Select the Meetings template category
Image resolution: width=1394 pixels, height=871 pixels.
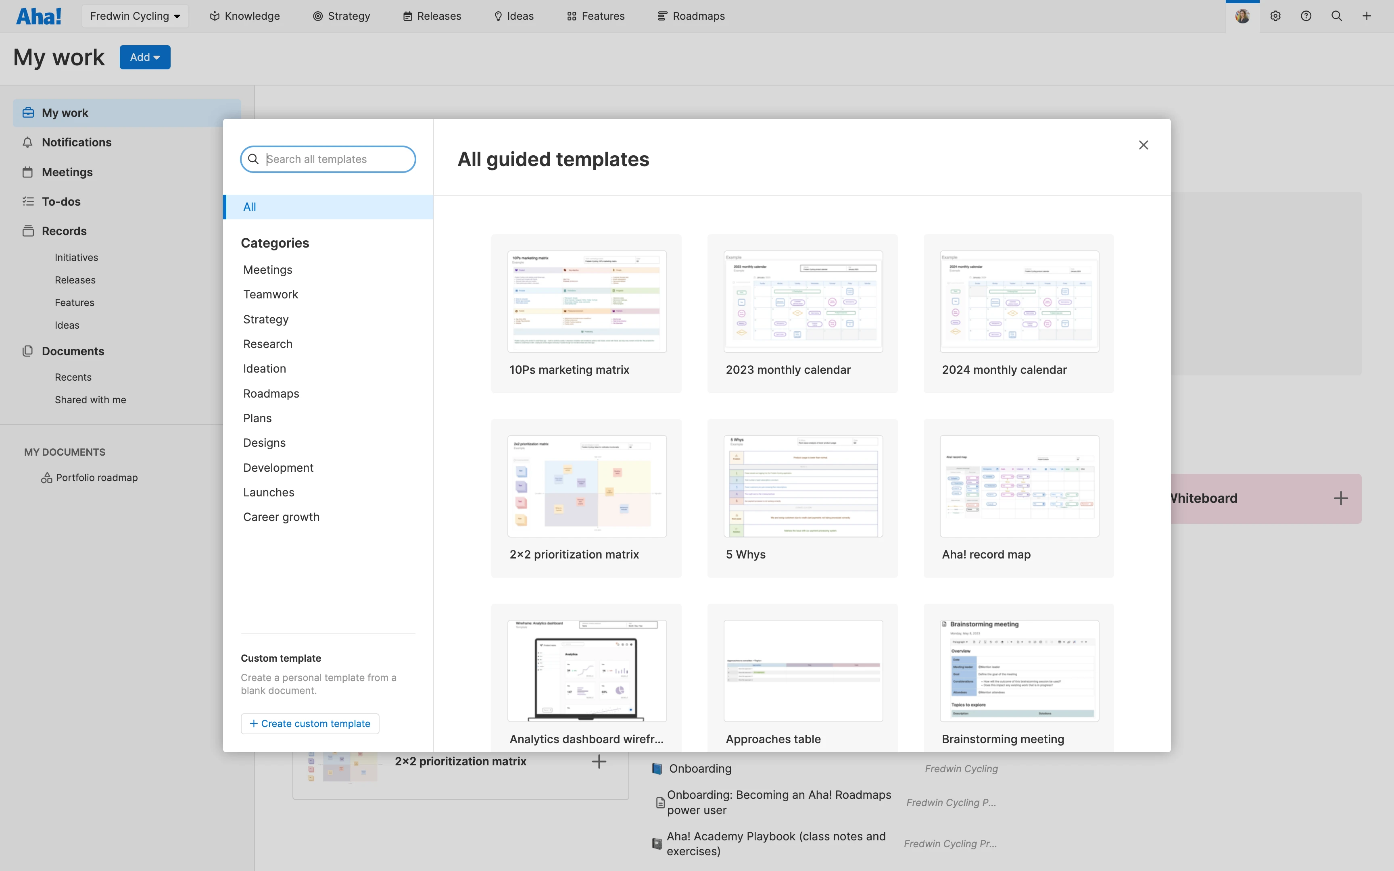[267, 270]
